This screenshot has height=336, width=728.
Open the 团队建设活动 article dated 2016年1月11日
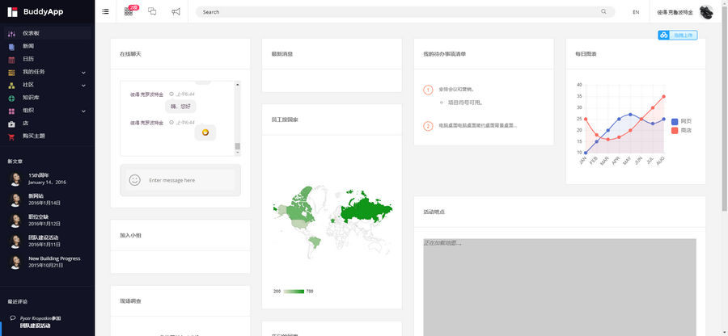43,237
